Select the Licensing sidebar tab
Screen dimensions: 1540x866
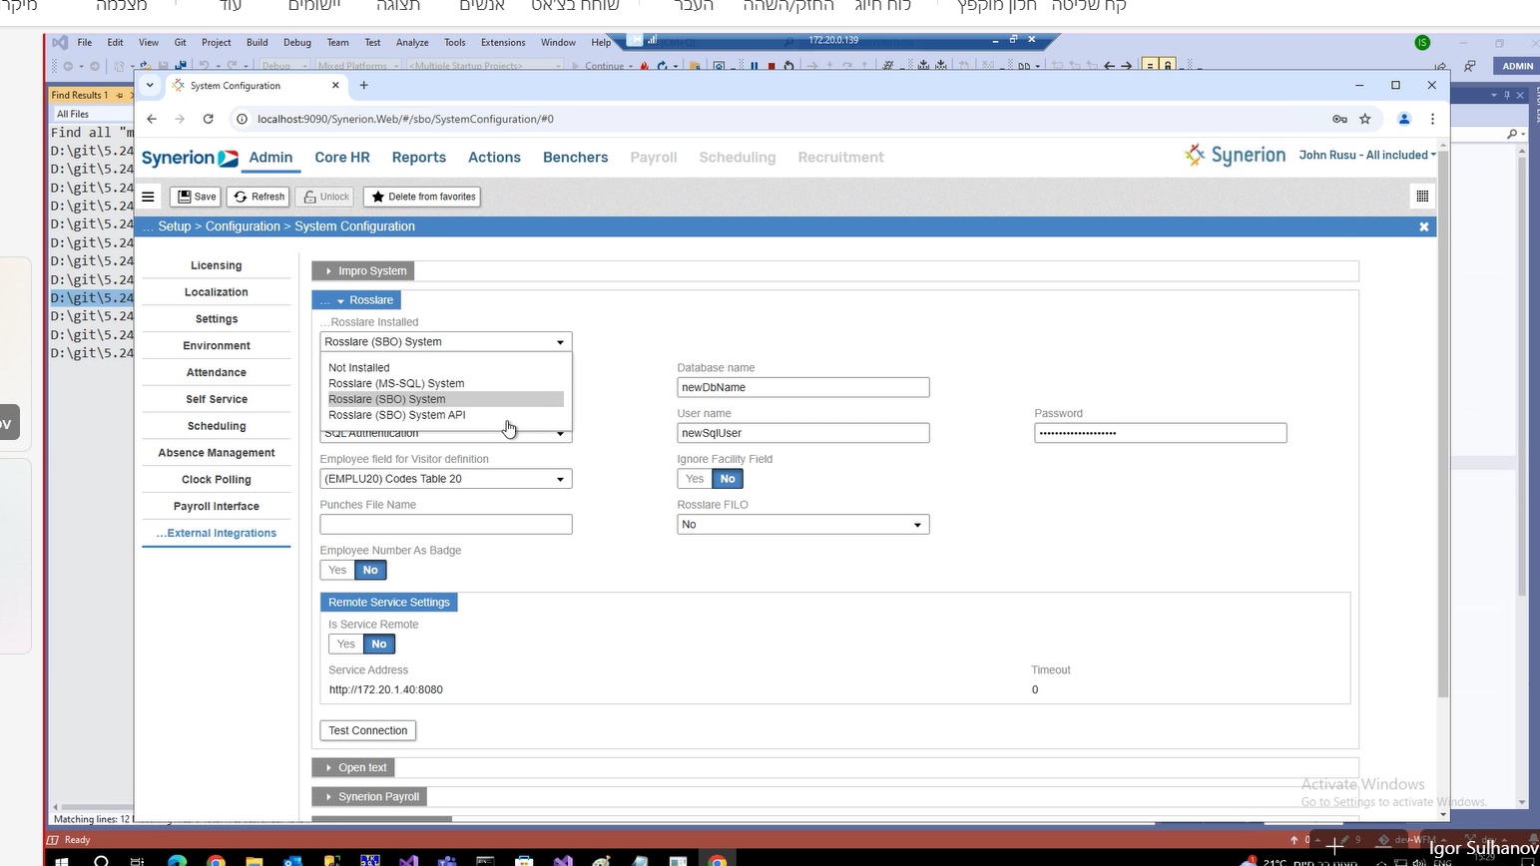(x=217, y=265)
